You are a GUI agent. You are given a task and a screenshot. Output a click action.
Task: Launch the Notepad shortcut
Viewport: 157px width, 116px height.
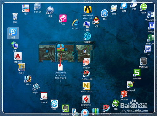tap(131, 84)
